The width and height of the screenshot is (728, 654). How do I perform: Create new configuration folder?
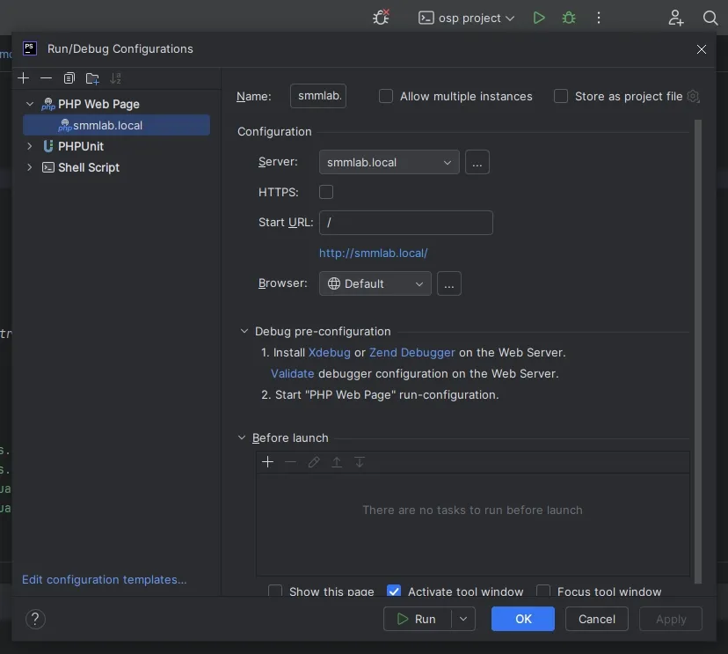click(x=92, y=78)
